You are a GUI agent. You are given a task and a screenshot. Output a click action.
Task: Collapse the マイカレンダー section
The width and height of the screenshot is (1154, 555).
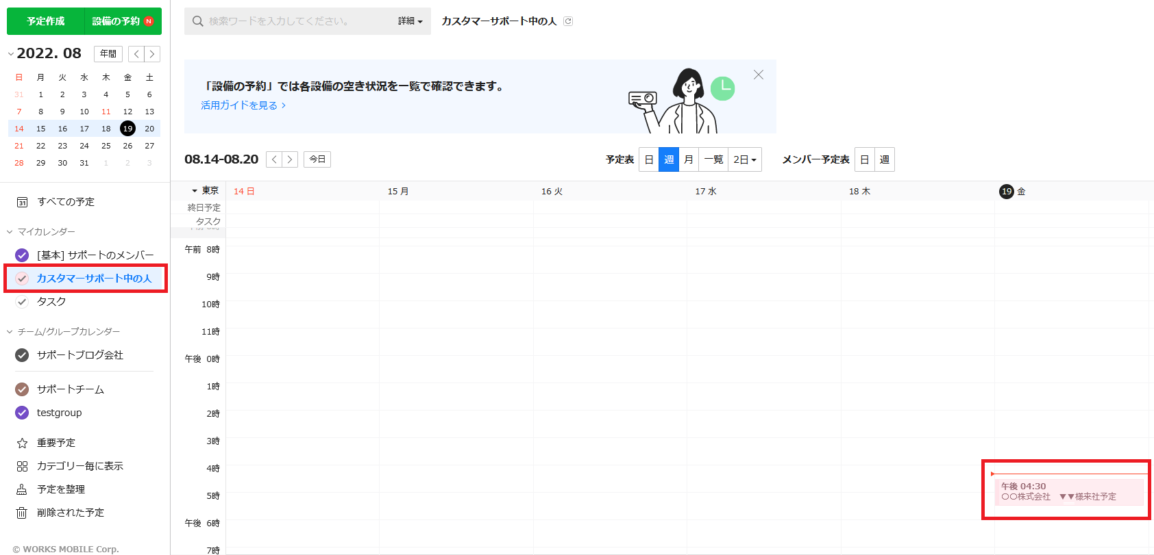pyautogui.click(x=10, y=232)
